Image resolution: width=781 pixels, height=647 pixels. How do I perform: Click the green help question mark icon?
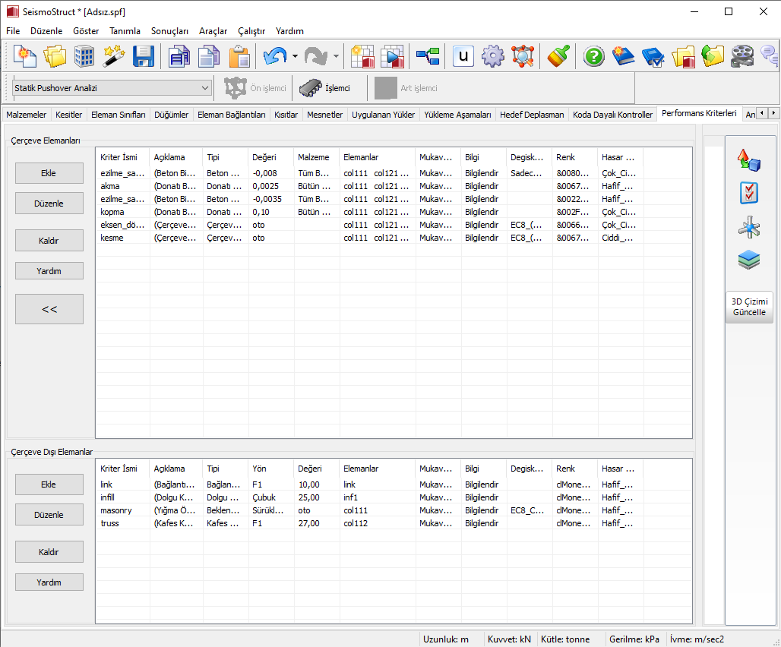pyautogui.click(x=593, y=56)
